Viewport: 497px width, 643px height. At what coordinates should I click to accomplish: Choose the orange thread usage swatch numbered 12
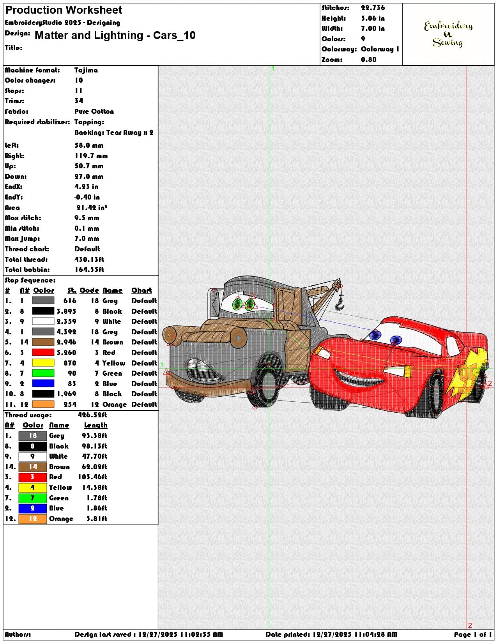point(32,519)
